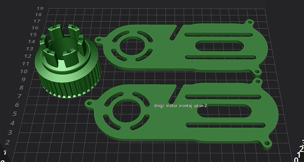Click grid axis number 14
This screenshot has height=162, width=304.
(31, 42)
